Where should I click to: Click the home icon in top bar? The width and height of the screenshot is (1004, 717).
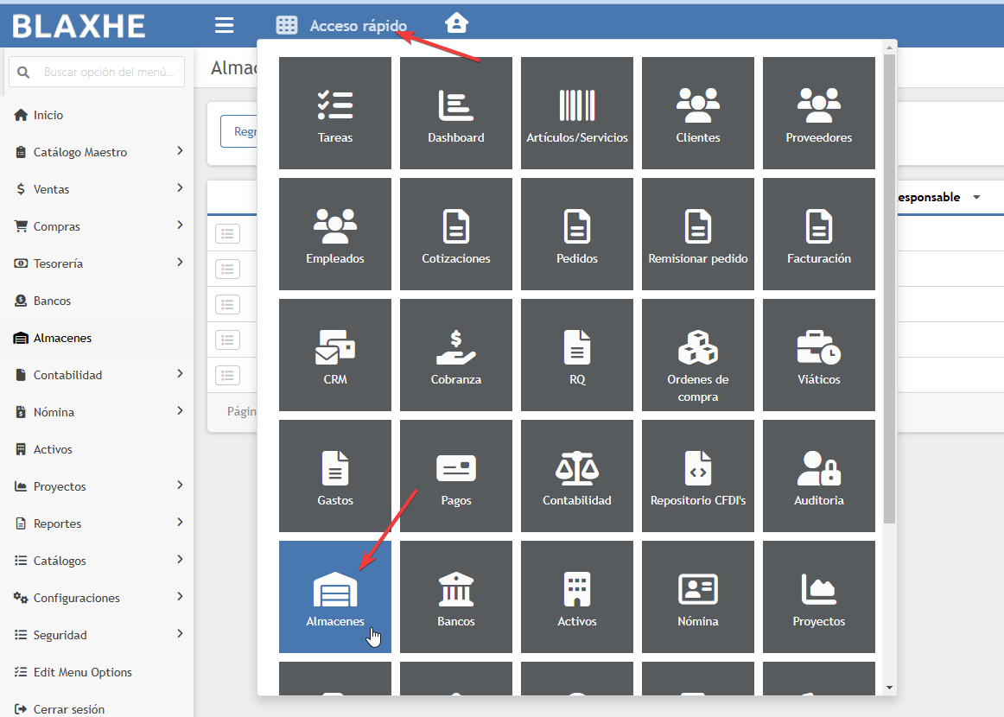[456, 23]
